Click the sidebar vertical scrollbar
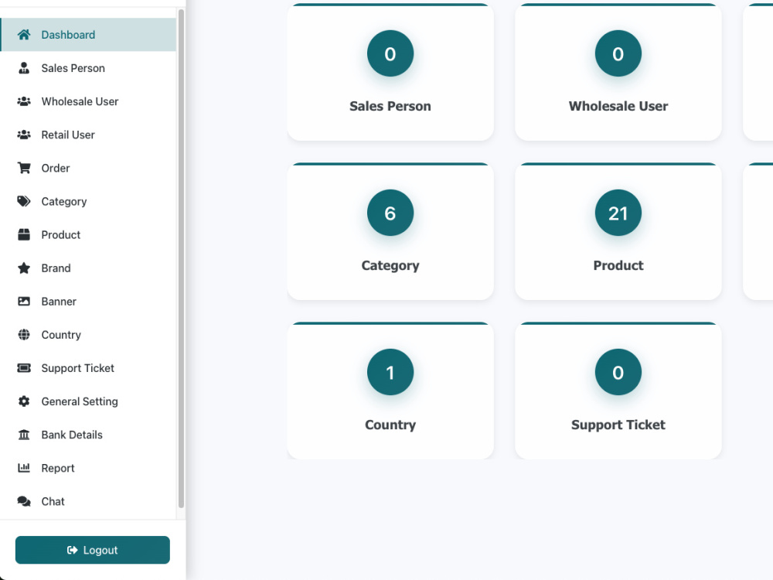 [181, 259]
